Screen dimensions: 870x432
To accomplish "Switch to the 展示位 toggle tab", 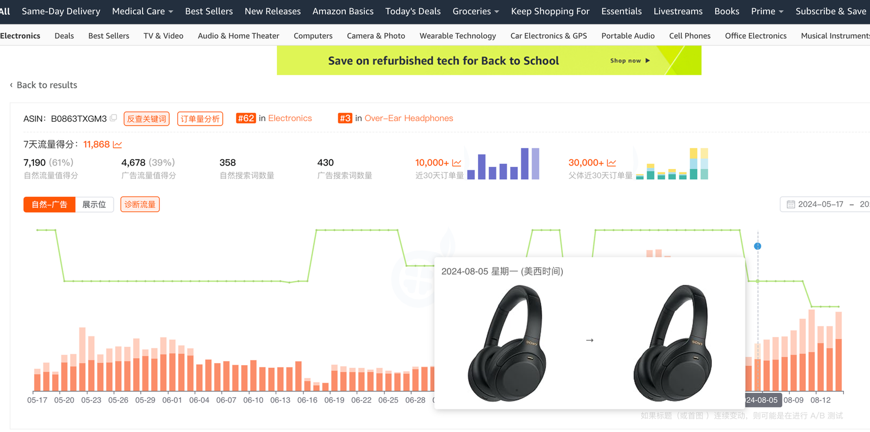I will [x=94, y=204].
